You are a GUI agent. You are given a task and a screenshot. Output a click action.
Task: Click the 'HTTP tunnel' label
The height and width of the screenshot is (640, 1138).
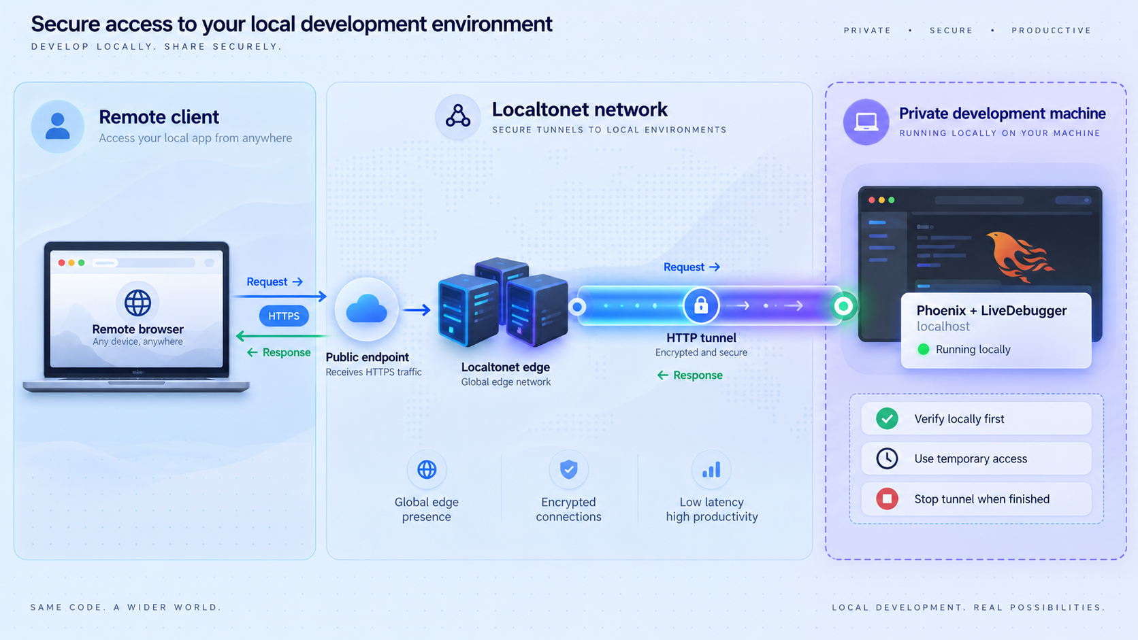tap(701, 338)
